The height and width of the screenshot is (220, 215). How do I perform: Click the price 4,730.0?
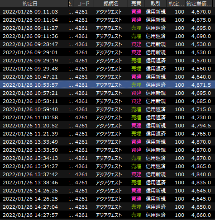pyautogui.click(x=201, y=117)
